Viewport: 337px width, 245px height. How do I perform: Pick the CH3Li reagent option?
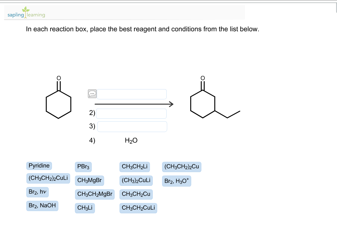(85, 208)
